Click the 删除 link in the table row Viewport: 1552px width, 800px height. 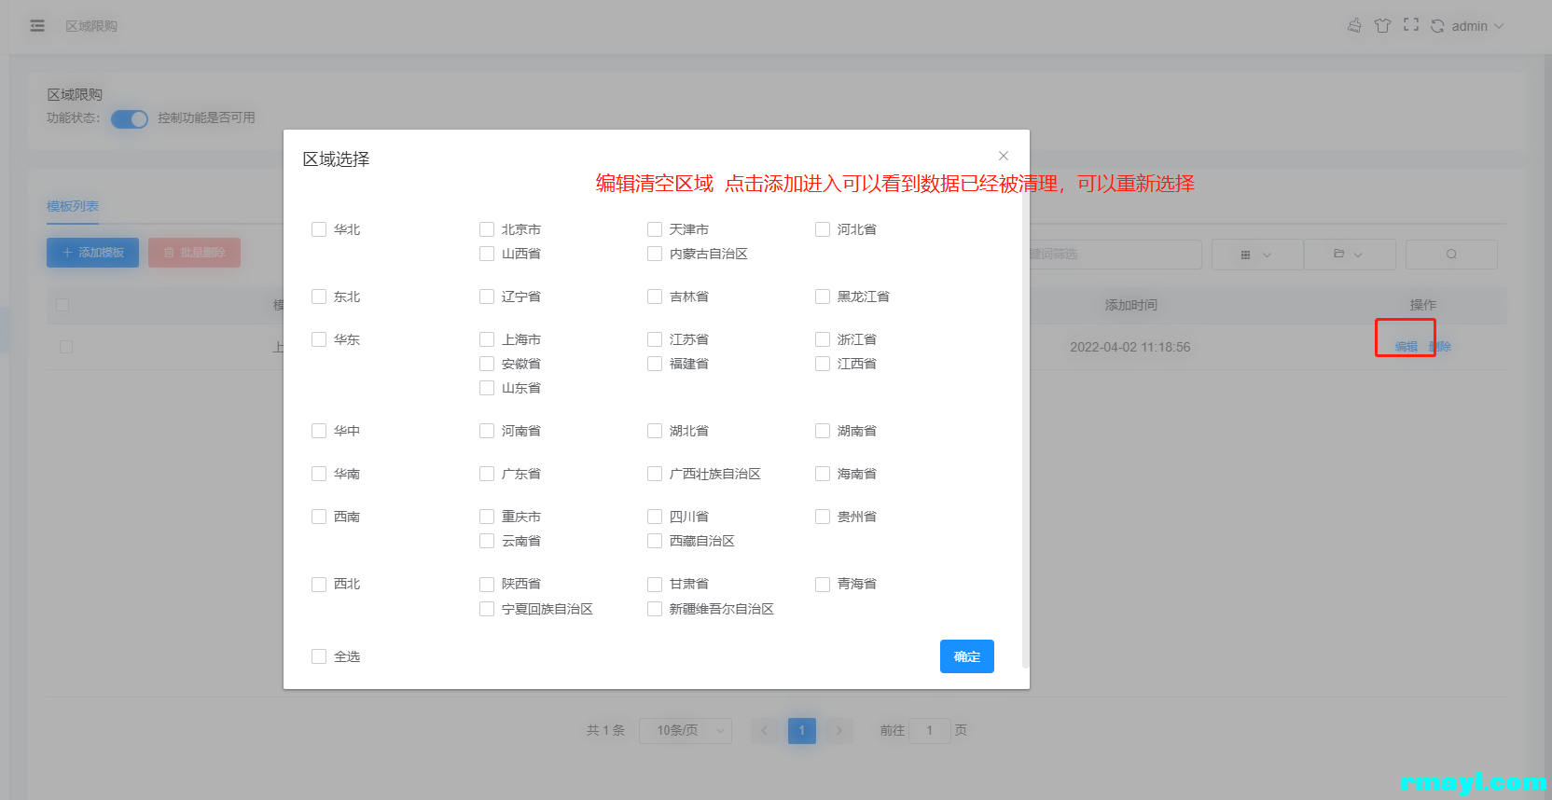(x=1440, y=347)
